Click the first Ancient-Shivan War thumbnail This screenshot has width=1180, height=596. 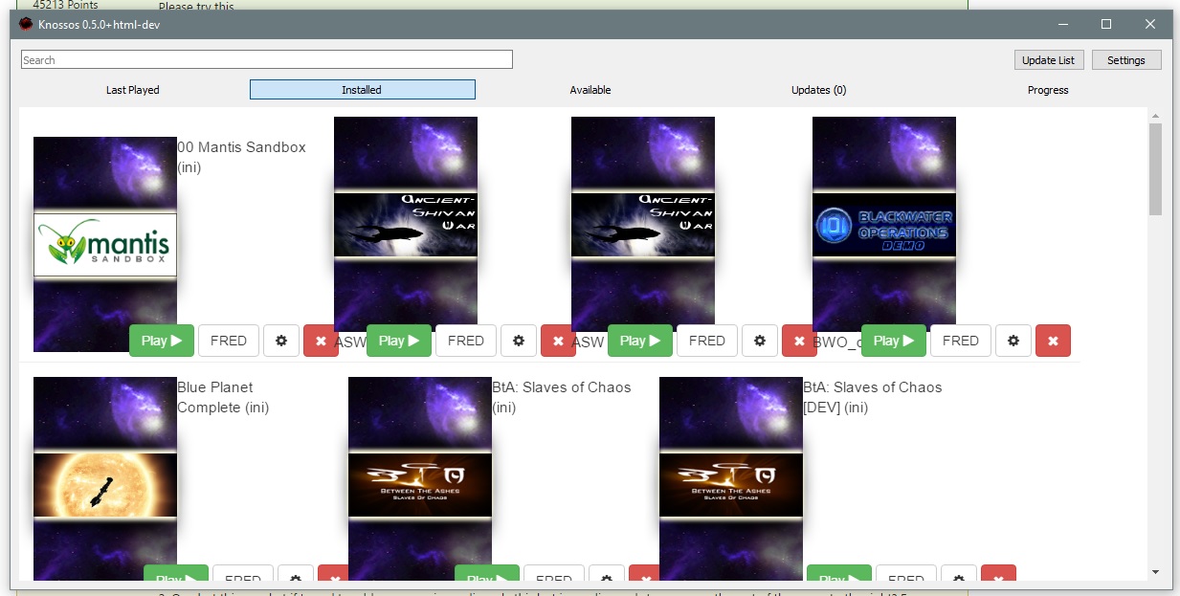406,224
